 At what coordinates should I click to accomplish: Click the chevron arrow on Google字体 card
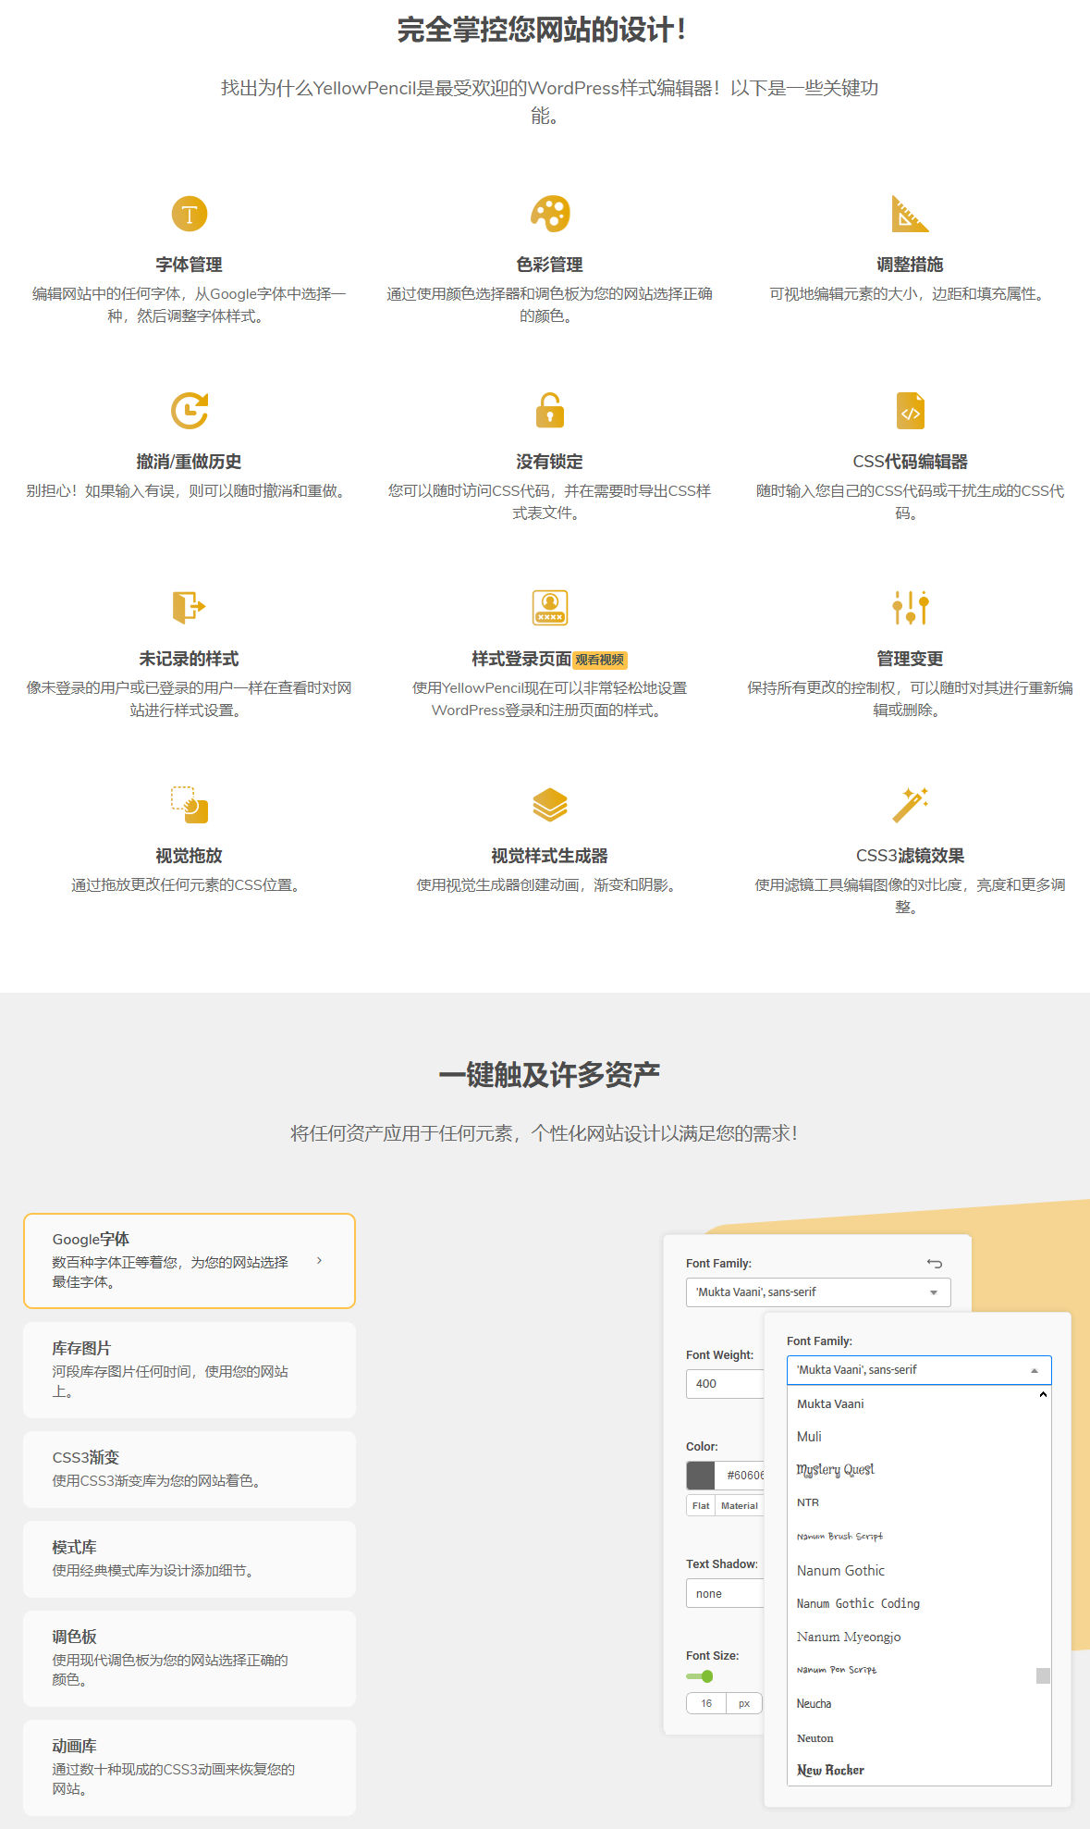(x=320, y=1260)
